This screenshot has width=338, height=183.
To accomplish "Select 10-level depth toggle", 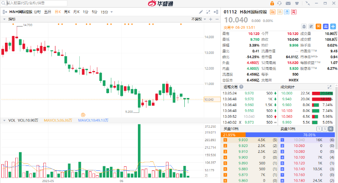I will pyautogui.click(x=330, y=129).
